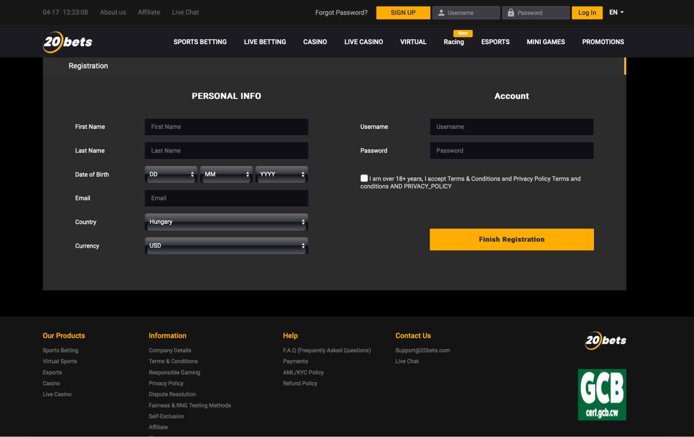Open the Privacy Policy footer link
The width and height of the screenshot is (694, 437).
click(x=166, y=383)
